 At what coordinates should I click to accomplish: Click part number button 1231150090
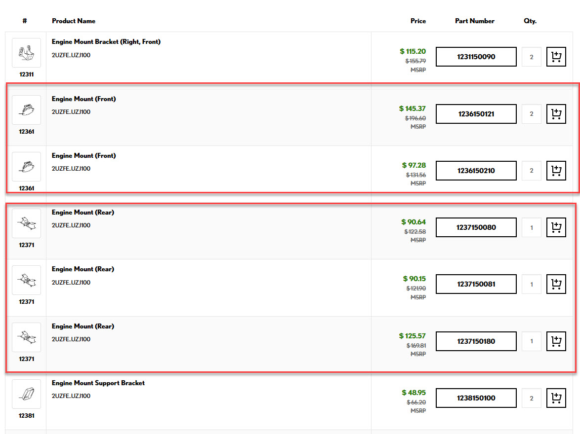tap(476, 57)
